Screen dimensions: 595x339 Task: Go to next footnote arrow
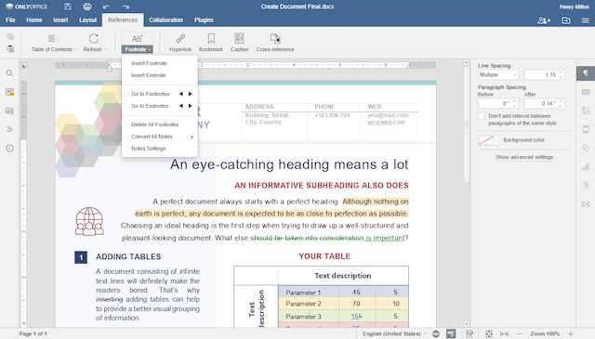[190, 94]
